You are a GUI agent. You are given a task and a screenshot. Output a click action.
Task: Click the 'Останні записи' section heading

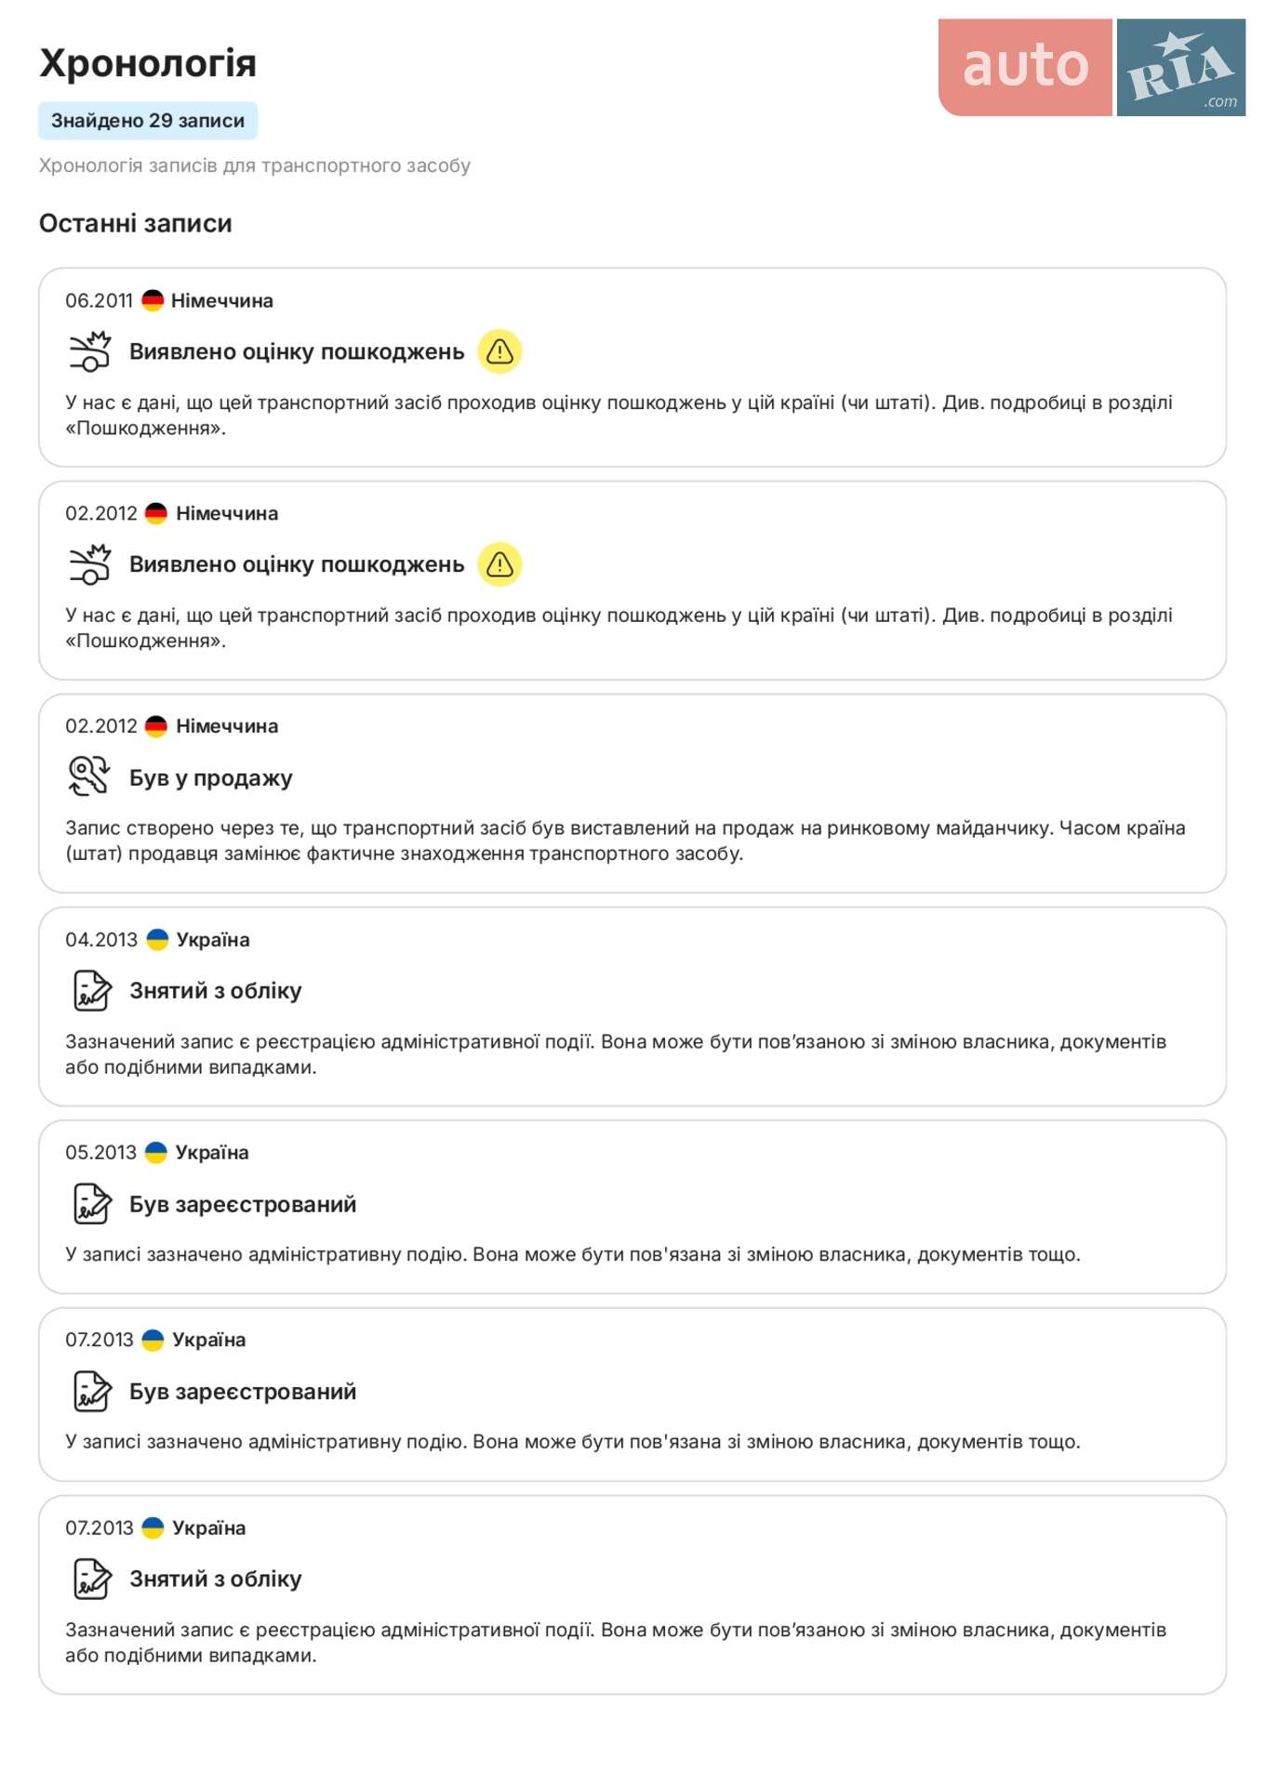click(136, 224)
